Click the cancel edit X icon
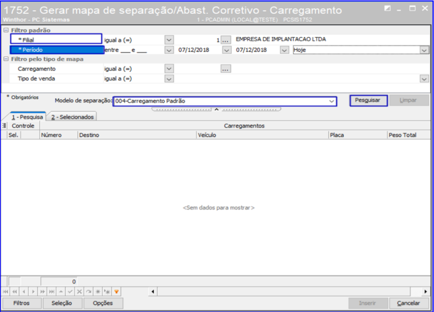 pos(79,291)
